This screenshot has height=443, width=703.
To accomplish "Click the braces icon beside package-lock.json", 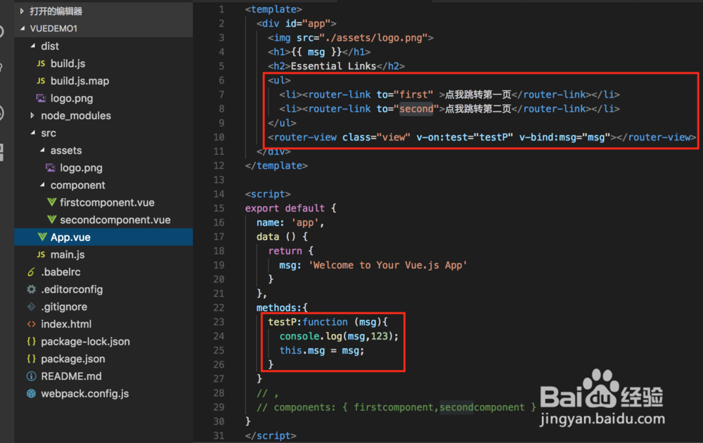I will pyautogui.click(x=31, y=341).
